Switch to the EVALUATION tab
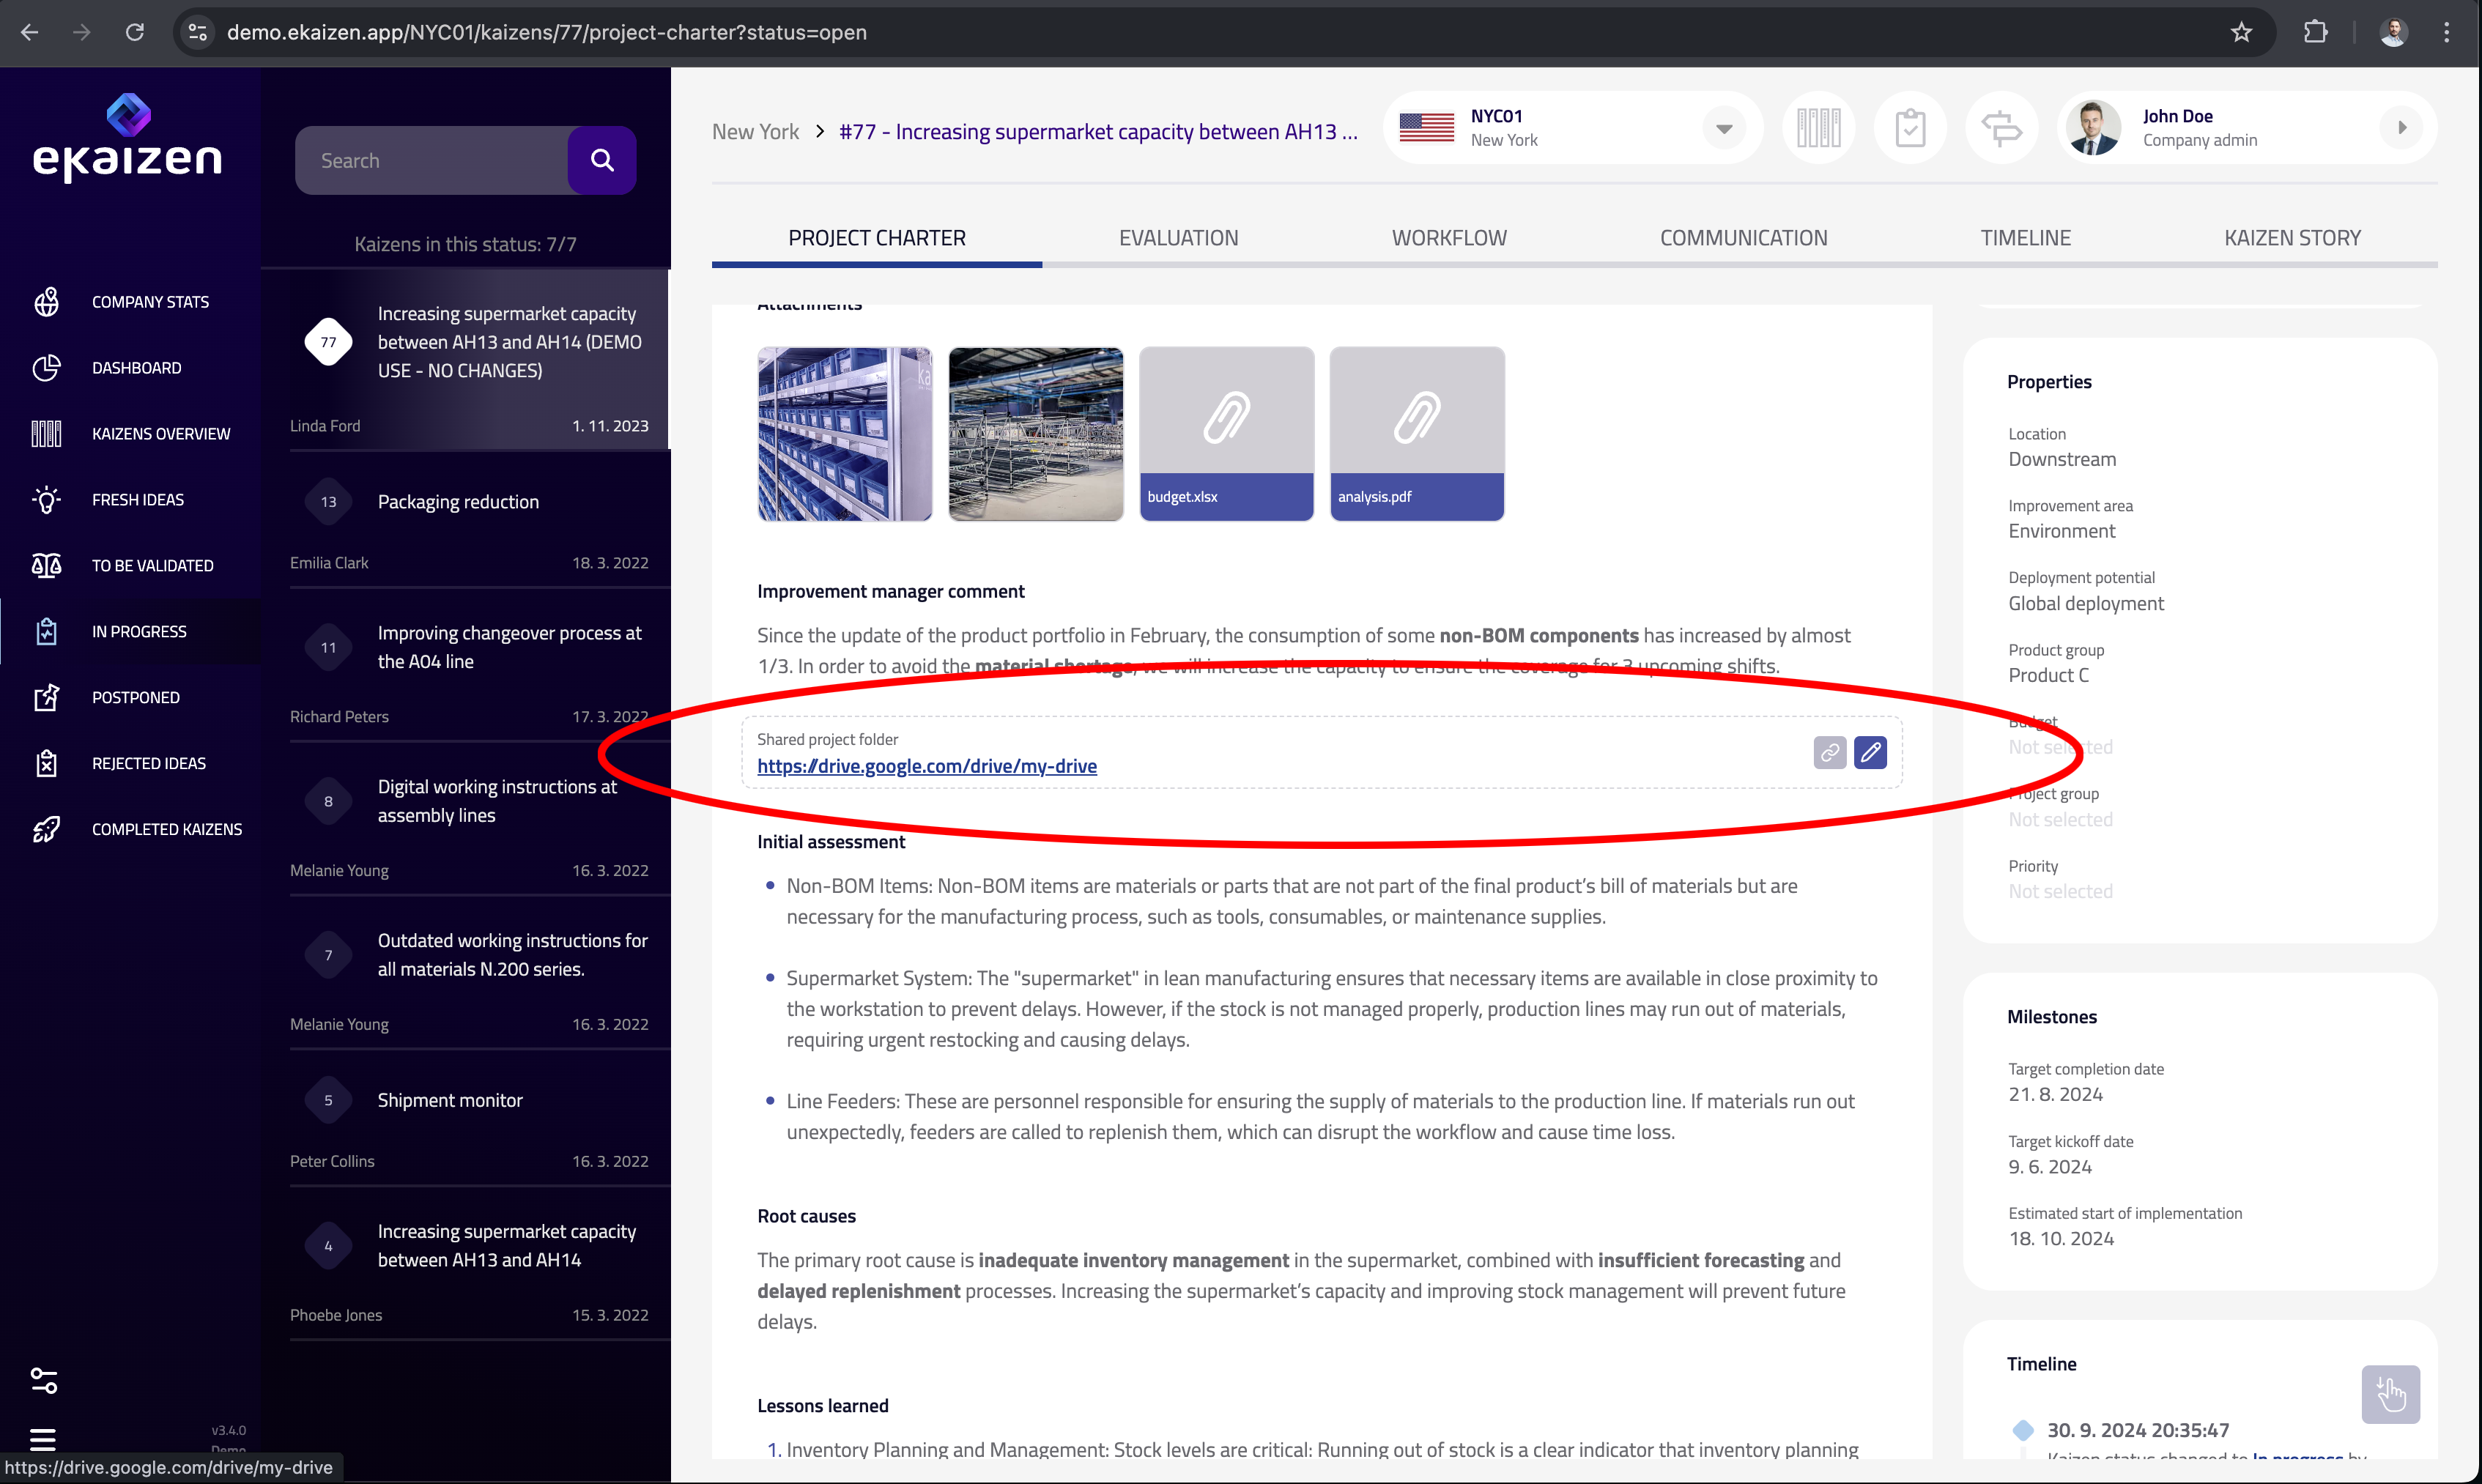Screen dimensions: 2482x1484 pos(1178,238)
